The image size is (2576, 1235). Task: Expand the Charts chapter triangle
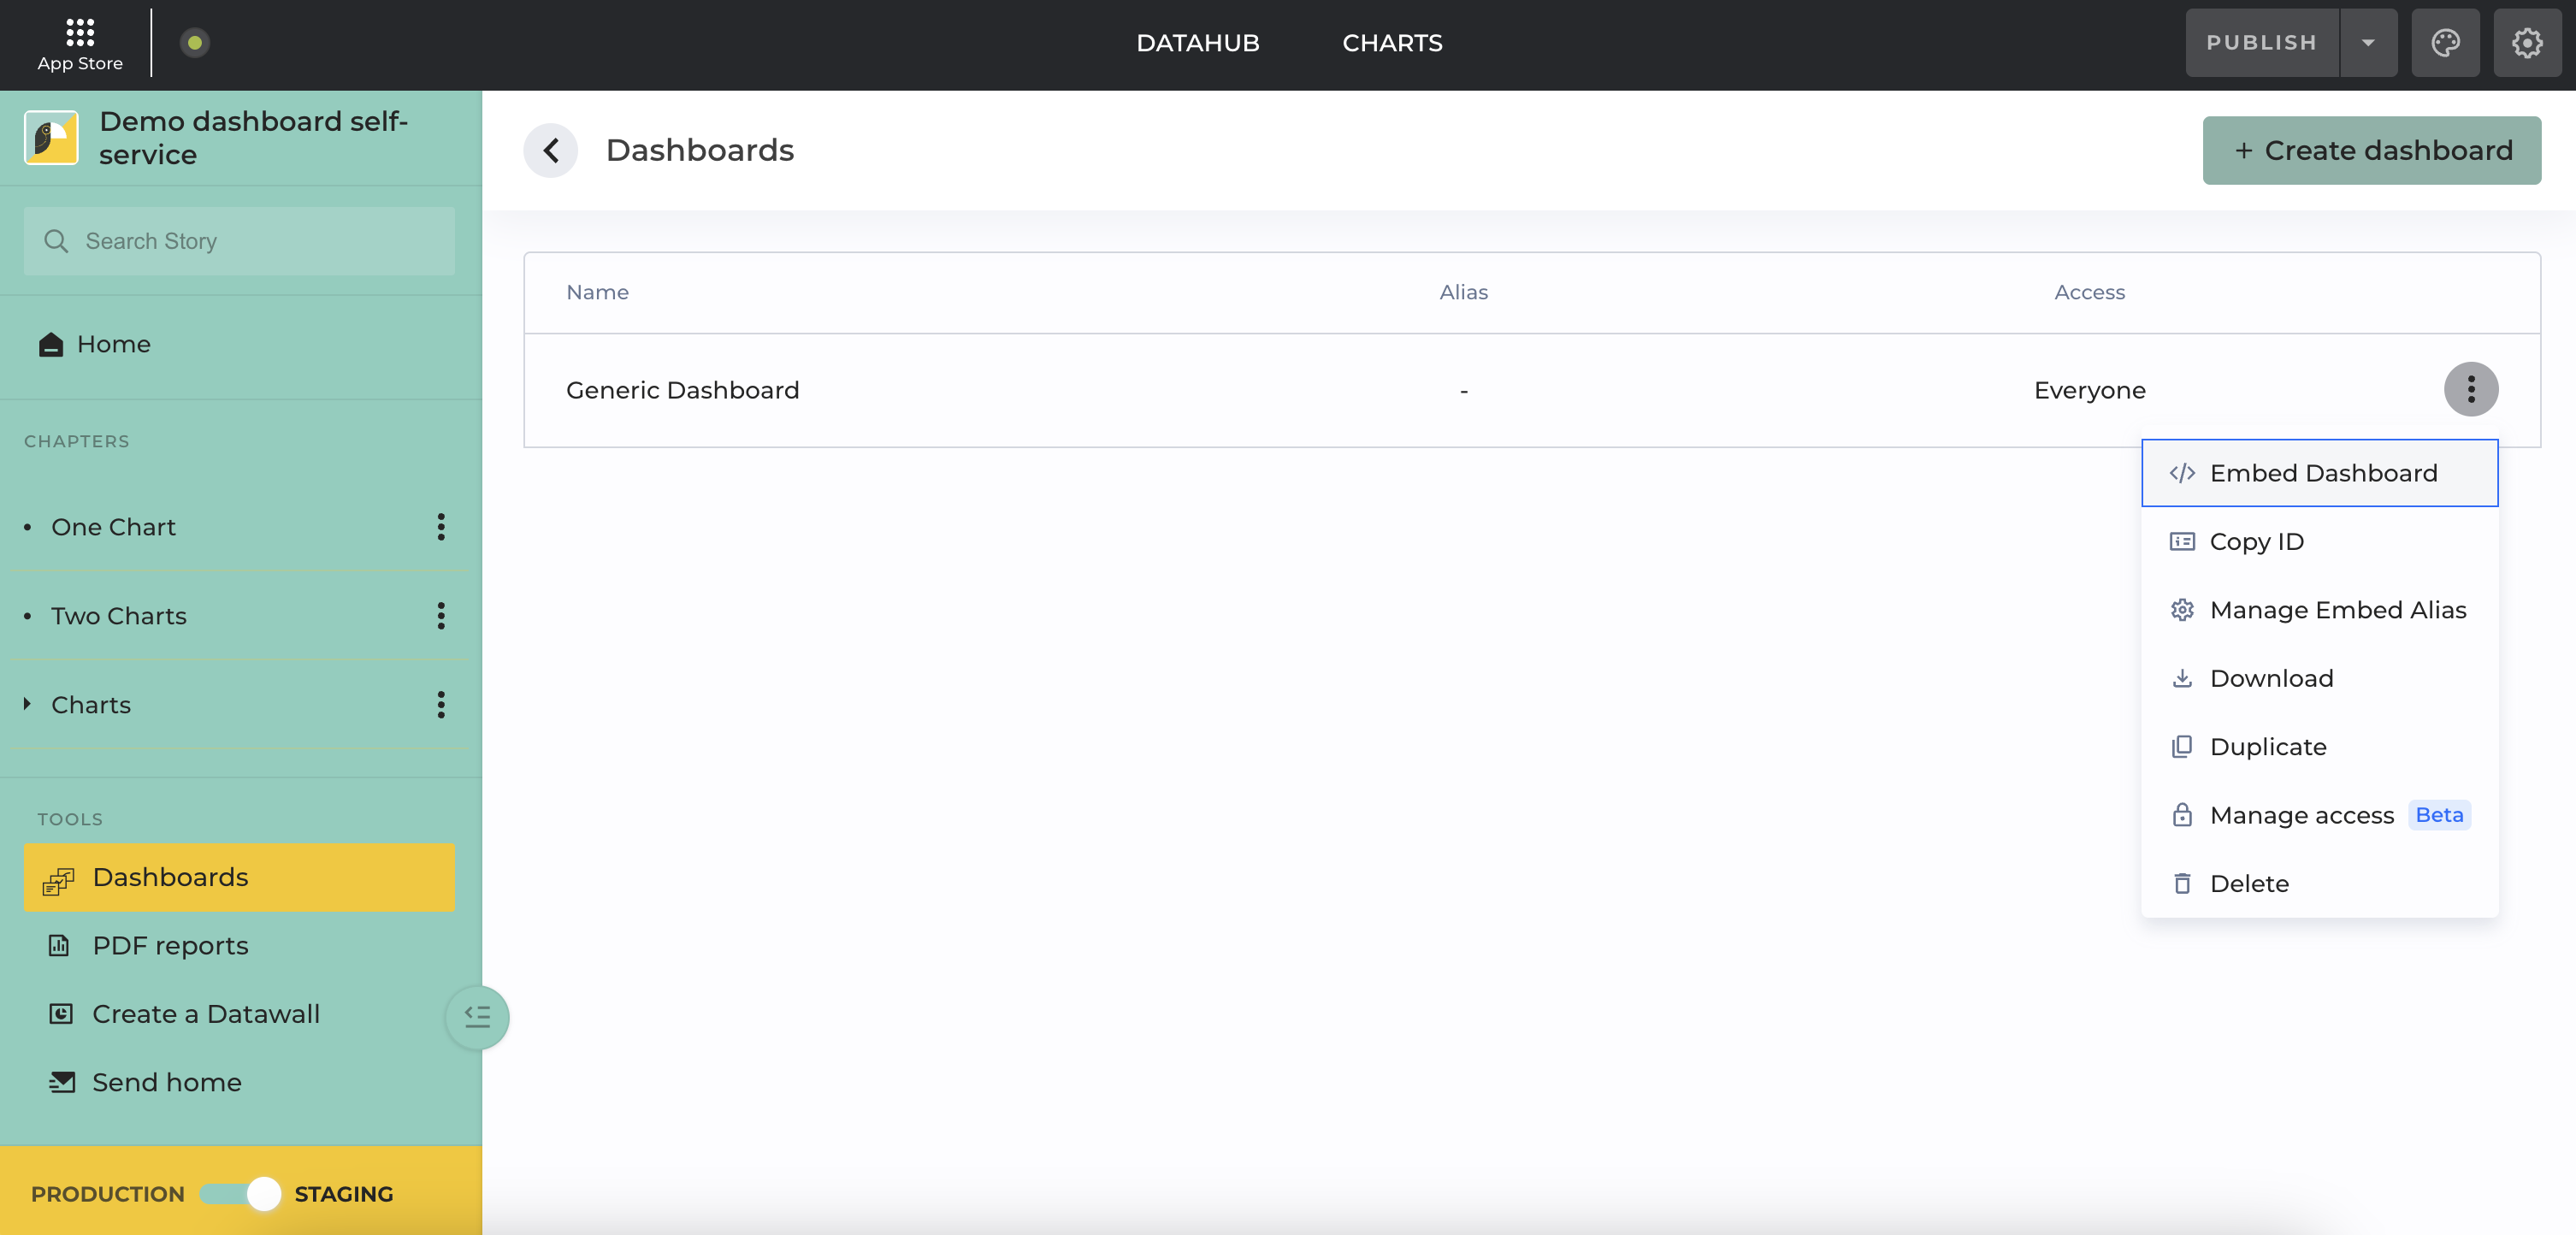tap(27, 704)
